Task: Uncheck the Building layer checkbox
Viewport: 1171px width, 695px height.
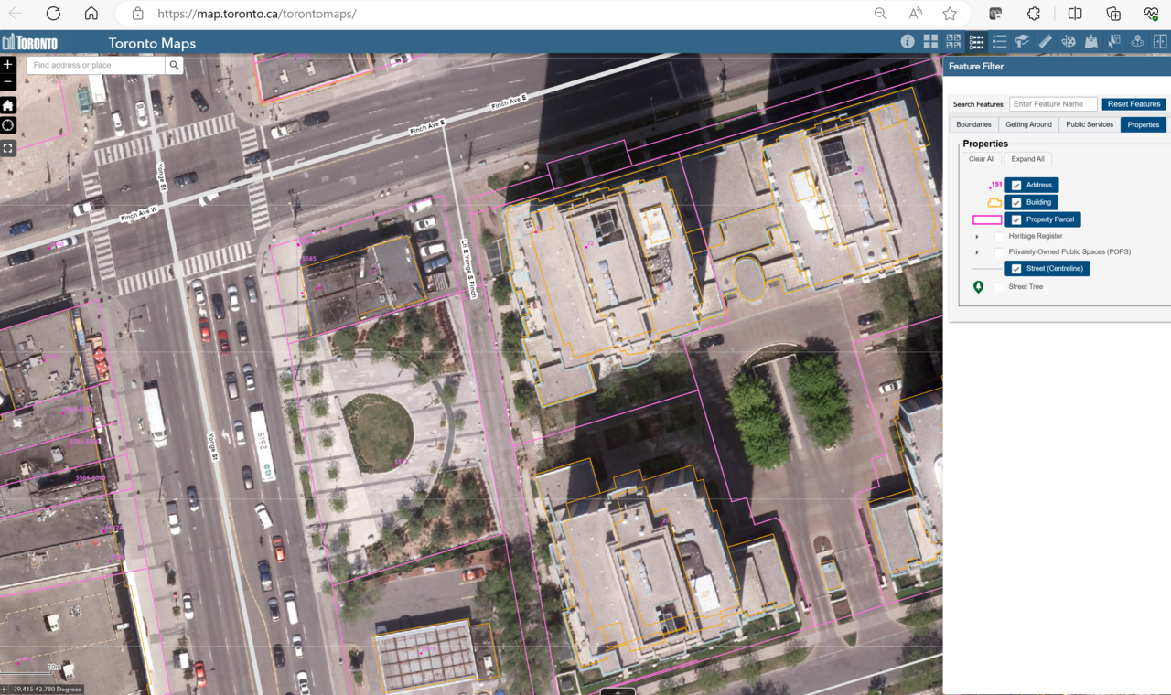Action: [1016, 203]
